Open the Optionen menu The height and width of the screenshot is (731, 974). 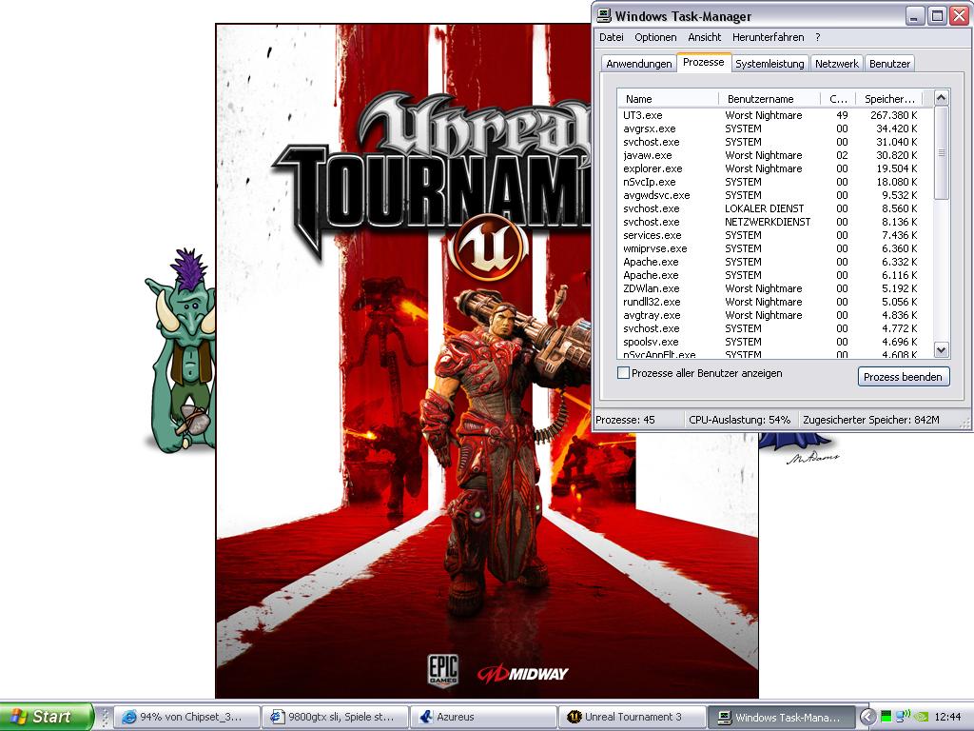(655, 37)
